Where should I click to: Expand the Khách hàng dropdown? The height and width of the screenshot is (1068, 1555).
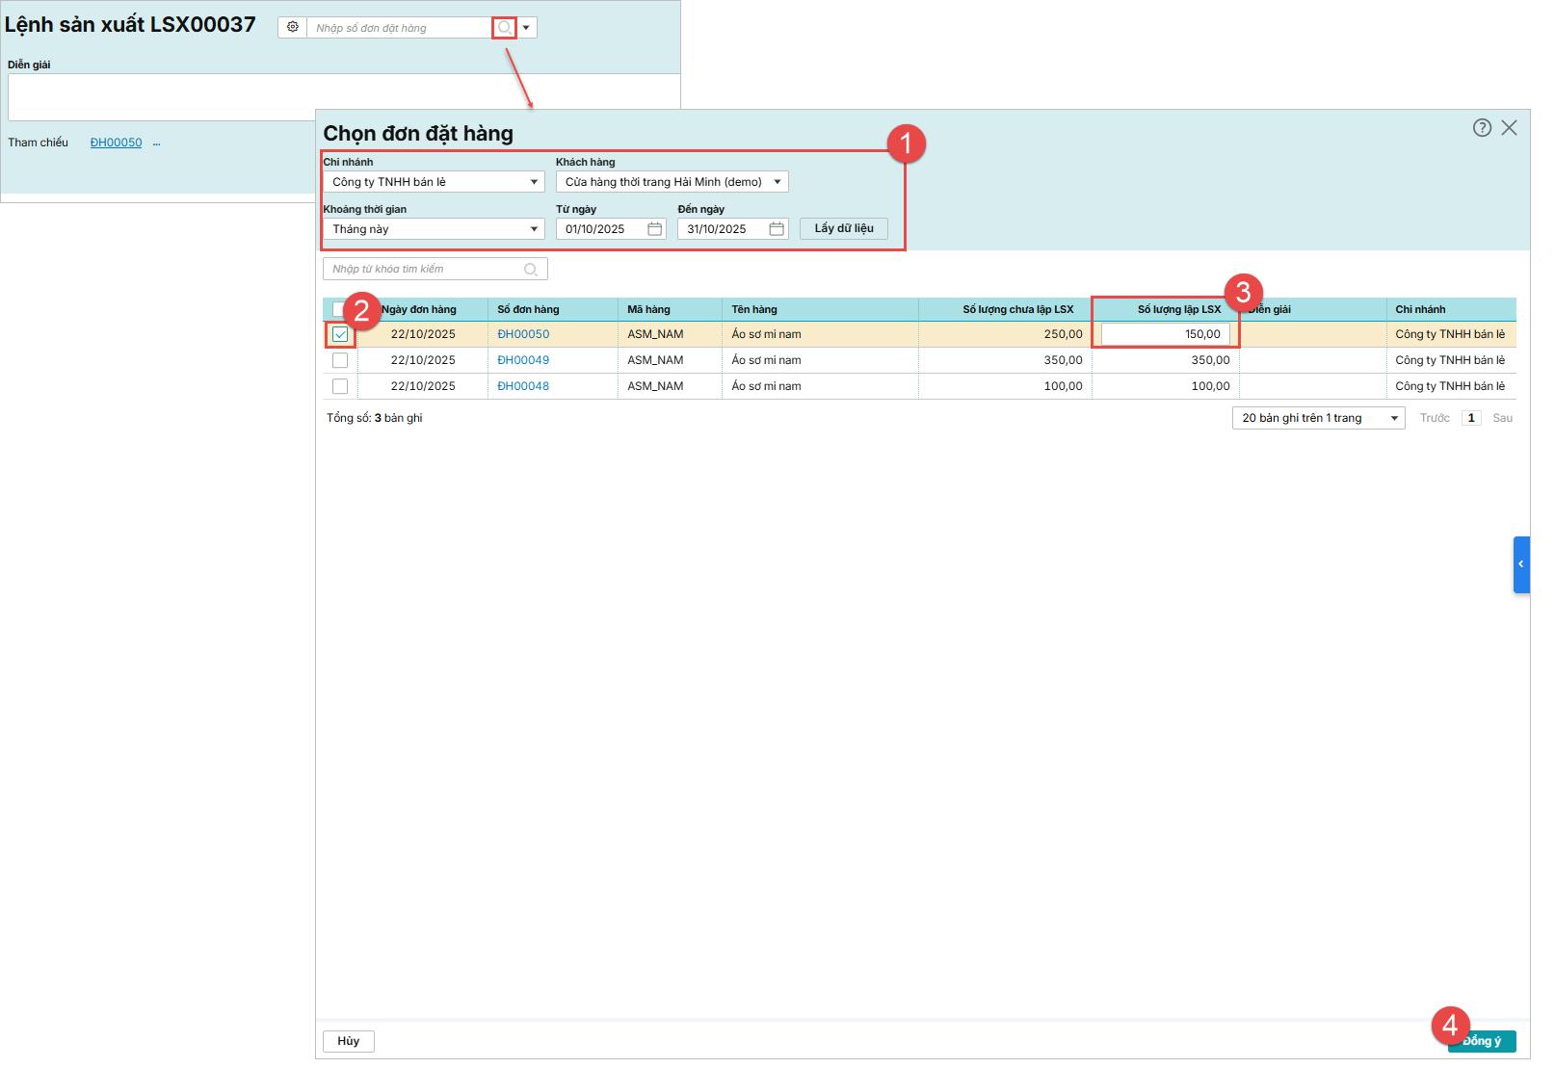click(x=672, y=182)
